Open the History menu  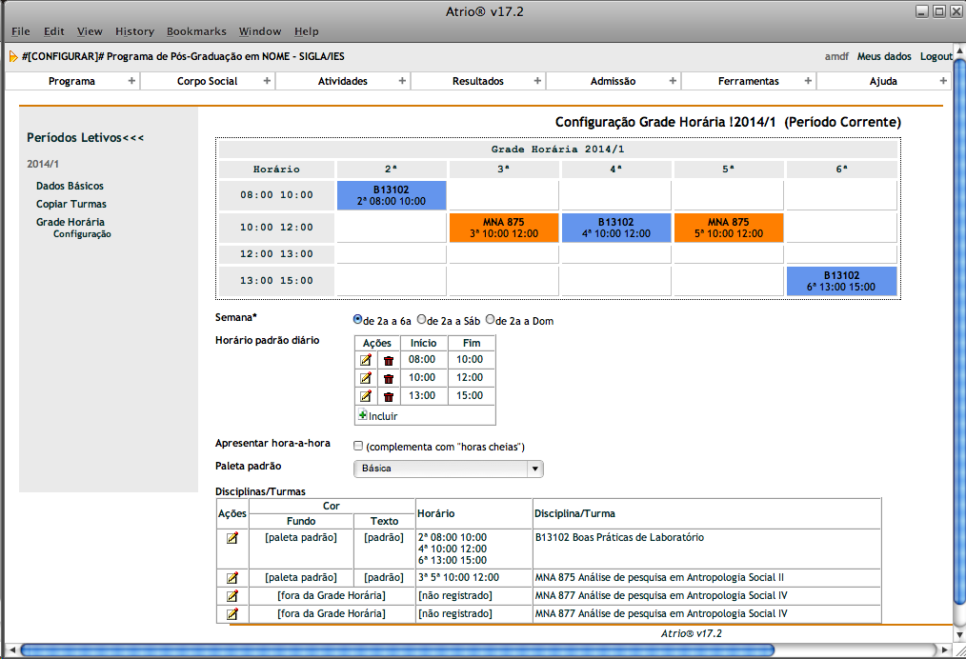133,31
